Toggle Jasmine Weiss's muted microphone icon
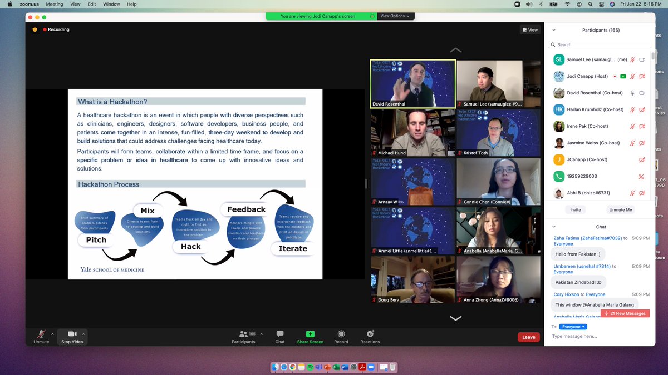Screen dimensions: 668x375 (632, 143)
